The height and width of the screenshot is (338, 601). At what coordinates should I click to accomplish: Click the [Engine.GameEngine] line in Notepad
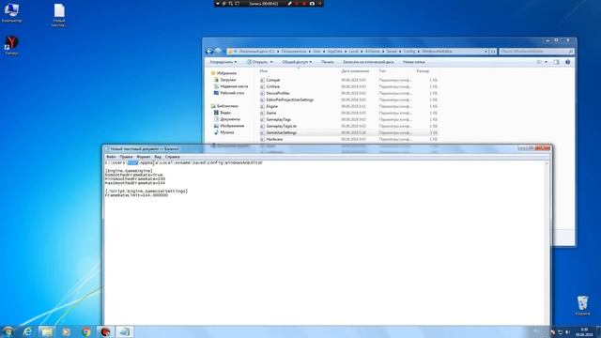point(129,171)
